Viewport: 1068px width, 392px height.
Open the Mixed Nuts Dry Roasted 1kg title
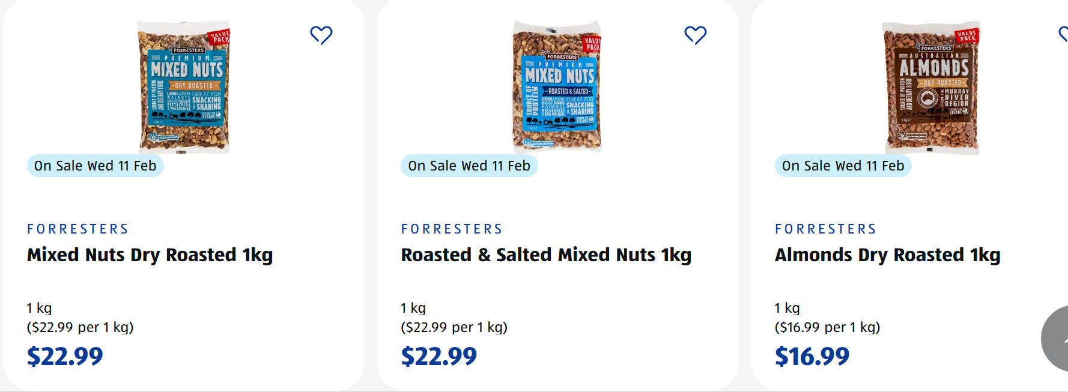pos(150,255)
